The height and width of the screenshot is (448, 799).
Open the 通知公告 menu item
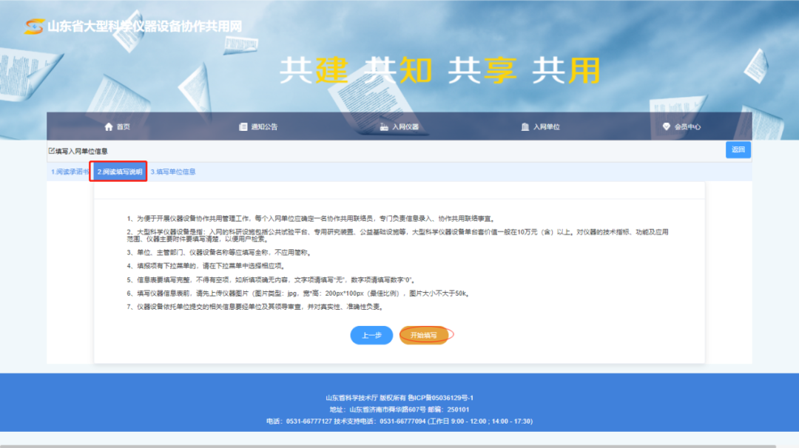pos(264,126)
